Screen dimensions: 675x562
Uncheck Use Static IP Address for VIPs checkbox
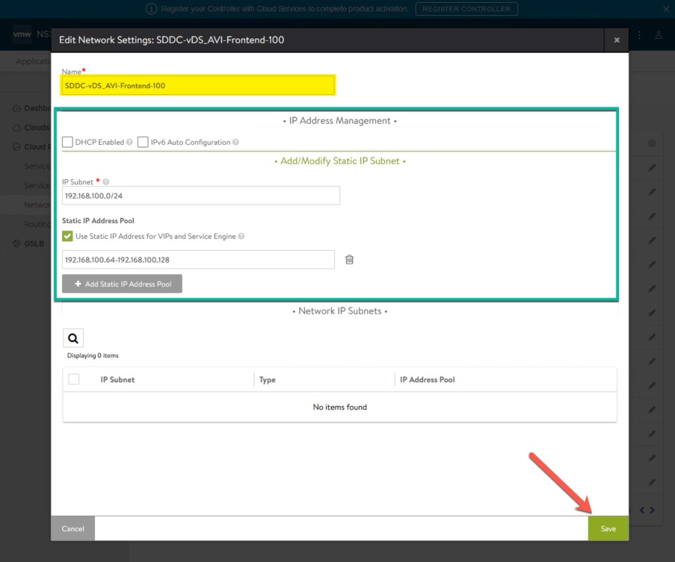[x=67, y=236]
